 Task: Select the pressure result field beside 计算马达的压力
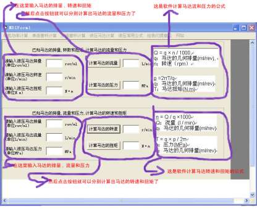tap(131, 85)
